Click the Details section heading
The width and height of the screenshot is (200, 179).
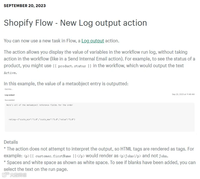tap(11, 142)
